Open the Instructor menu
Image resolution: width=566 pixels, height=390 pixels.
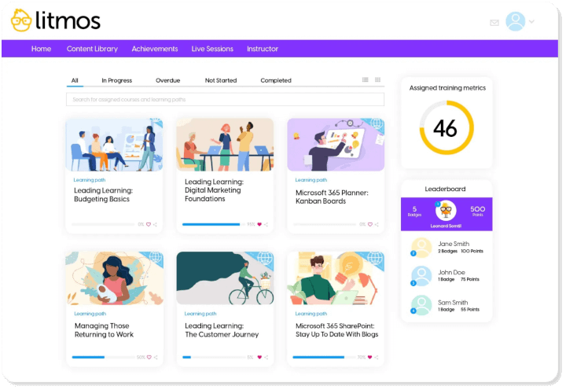point(263,49)
